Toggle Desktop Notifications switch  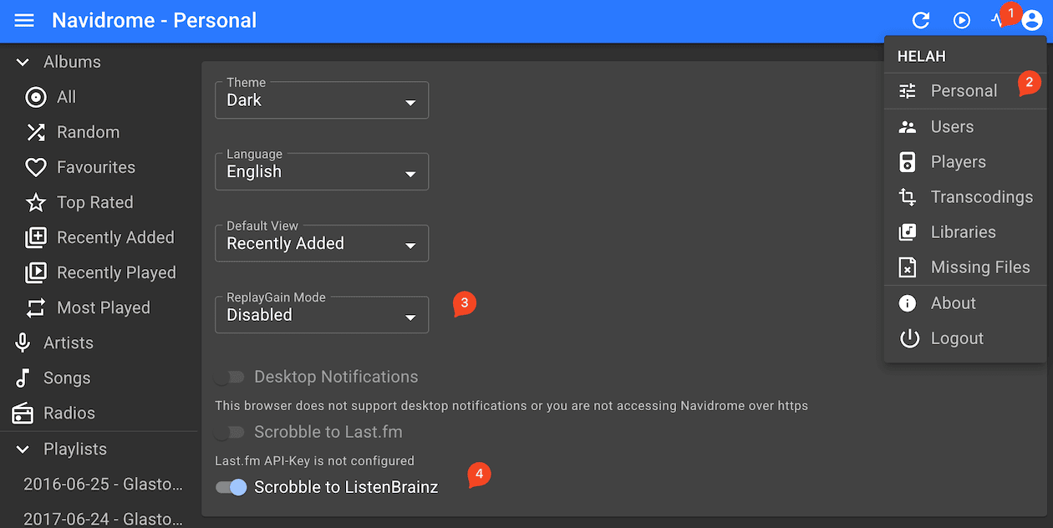click(x=229, y=377)
